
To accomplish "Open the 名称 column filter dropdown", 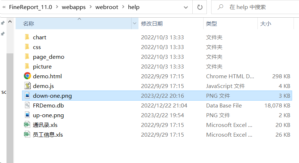I will [x=134, y=23].
